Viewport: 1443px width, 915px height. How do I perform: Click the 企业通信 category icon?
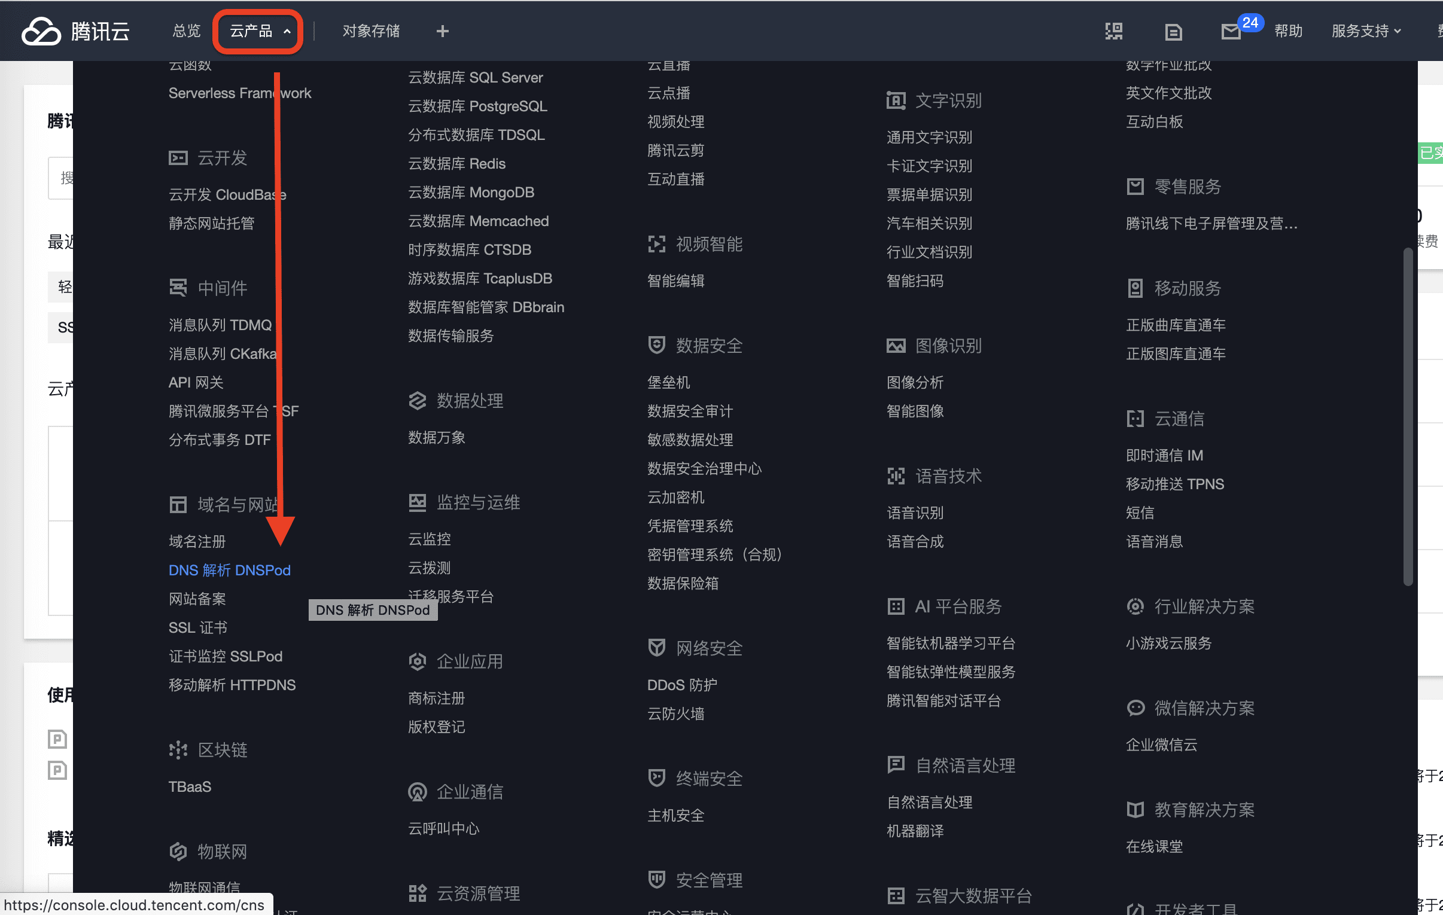click(417, 792)
